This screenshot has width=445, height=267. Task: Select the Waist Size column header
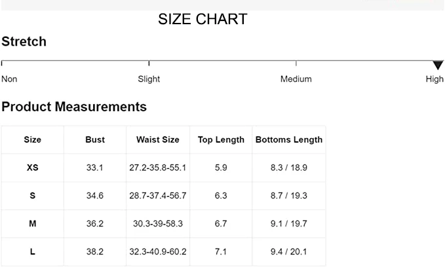(x=157, y=139)
